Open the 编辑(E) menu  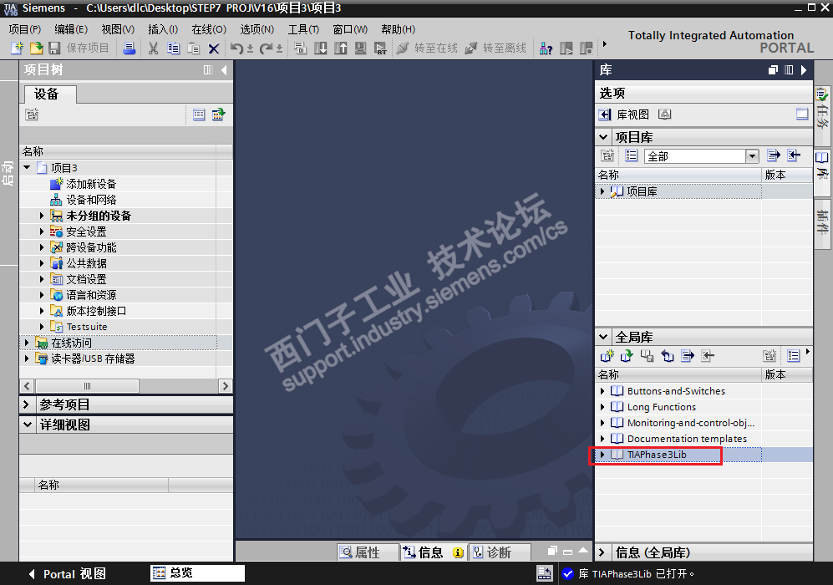point(71,29)
